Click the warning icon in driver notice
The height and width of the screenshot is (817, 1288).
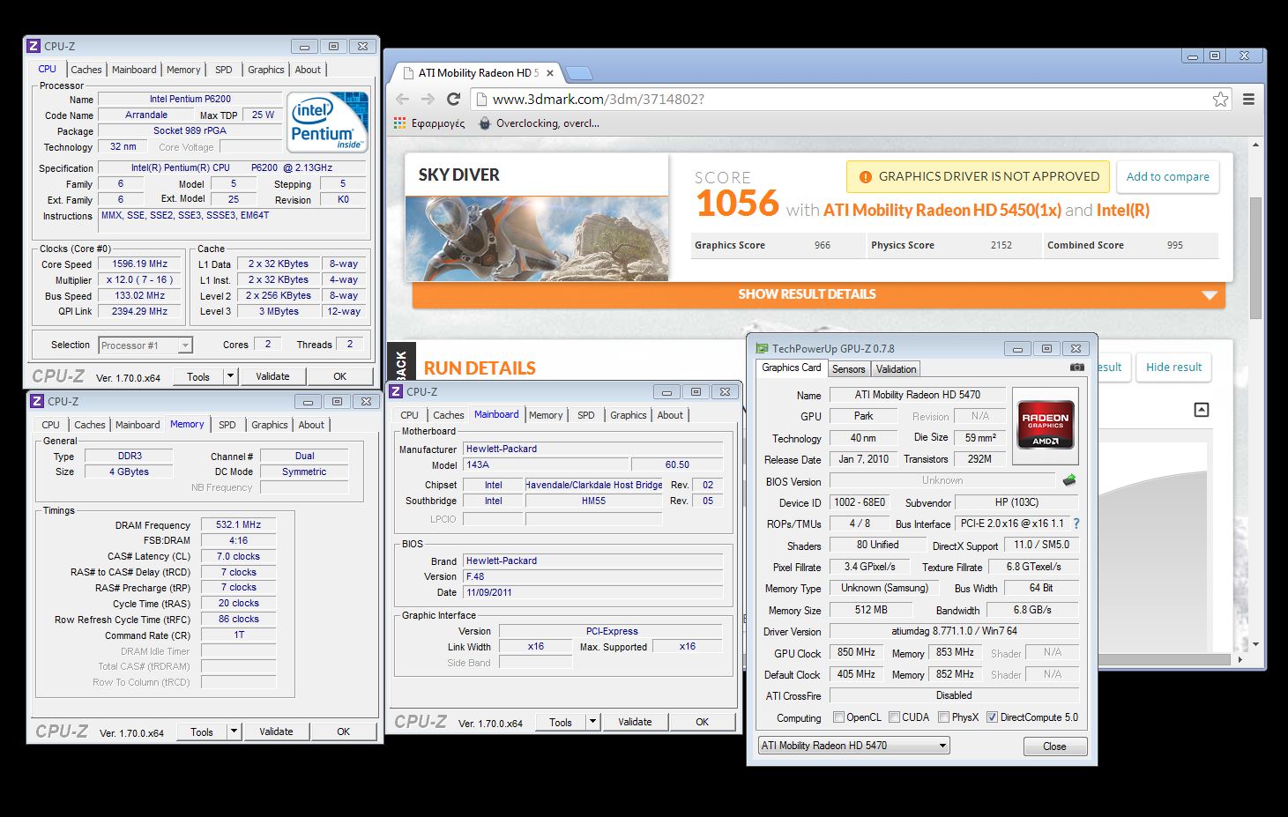(865, 176)
